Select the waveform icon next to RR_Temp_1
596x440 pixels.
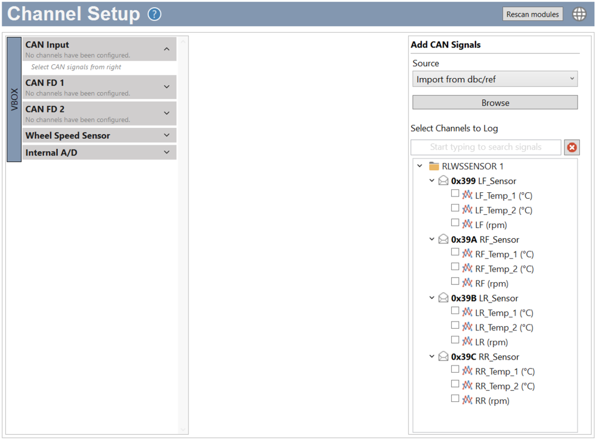[466, 371]
